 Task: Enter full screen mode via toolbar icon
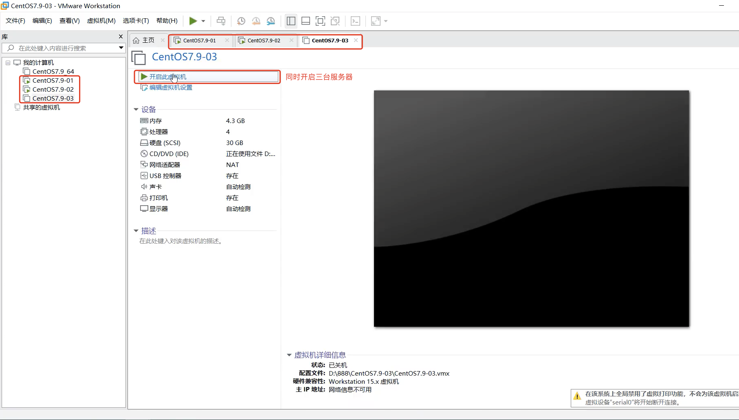321,21
